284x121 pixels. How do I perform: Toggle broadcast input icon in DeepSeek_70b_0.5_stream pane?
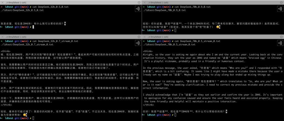[x=280, y=43]
